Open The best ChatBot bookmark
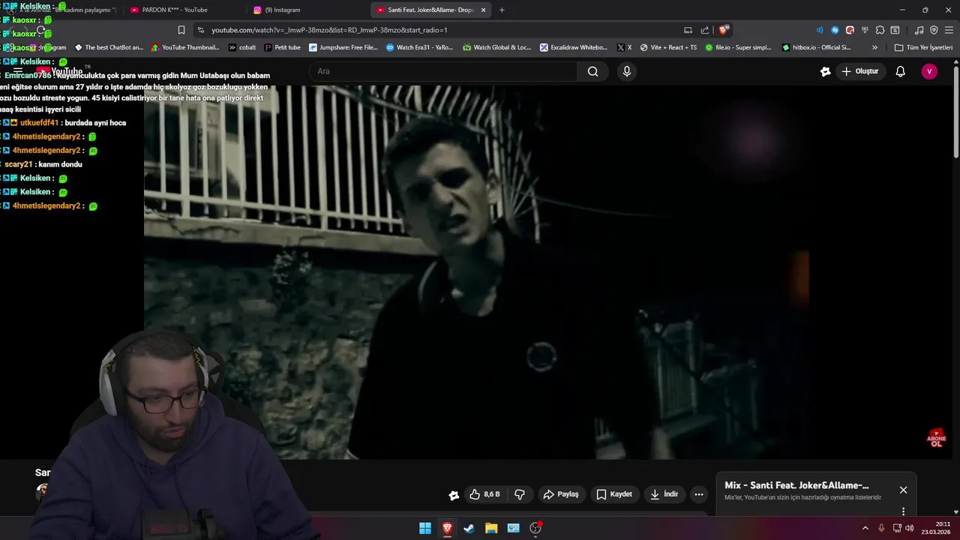 pos(109,47)
